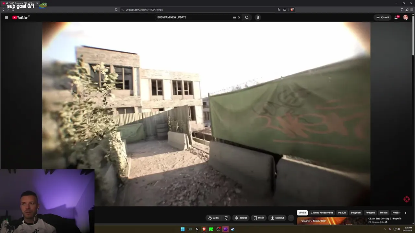Select the Bodycam YouTube browser tab
The width and height of the screenshot is (415, 233).
click(x=20, y=3)
